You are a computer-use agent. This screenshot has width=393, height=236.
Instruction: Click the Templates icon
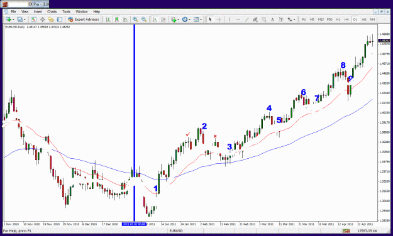pyautogui.click(x=196, y=19)
